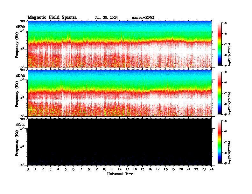The width and height of the screenshot is (252, 194).
Task: Click the "Universal Time" axis label
Action: (120, 174)
